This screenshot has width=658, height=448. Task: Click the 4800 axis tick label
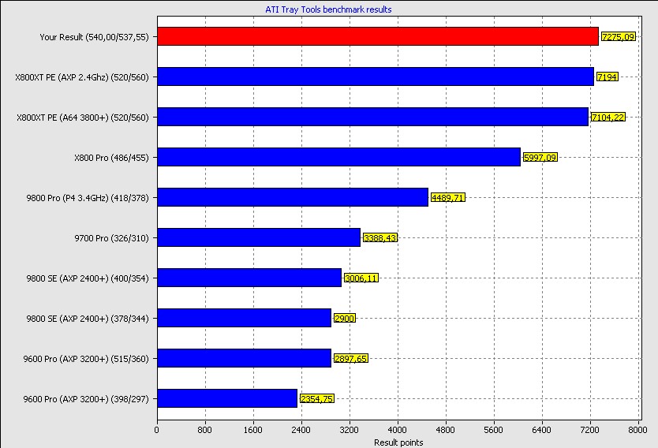tap(446, 430)
